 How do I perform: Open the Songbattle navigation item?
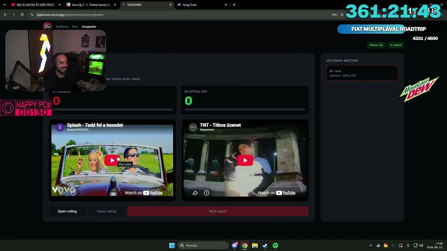point(89,26)
